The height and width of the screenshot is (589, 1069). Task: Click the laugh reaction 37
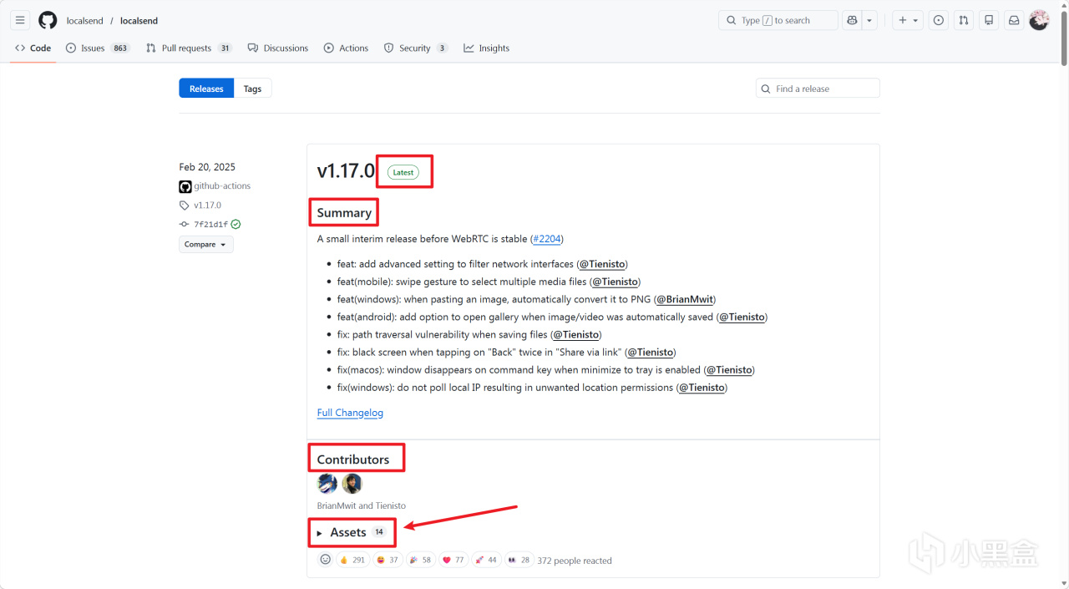point(387,560)
